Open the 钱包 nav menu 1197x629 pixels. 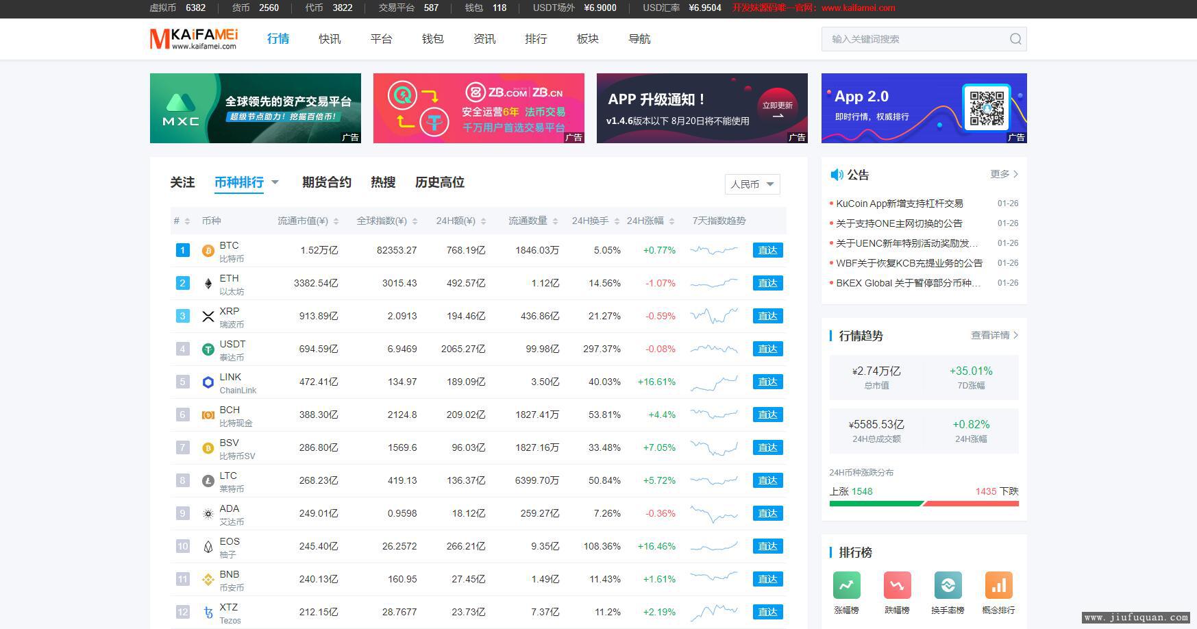(433, 39)
